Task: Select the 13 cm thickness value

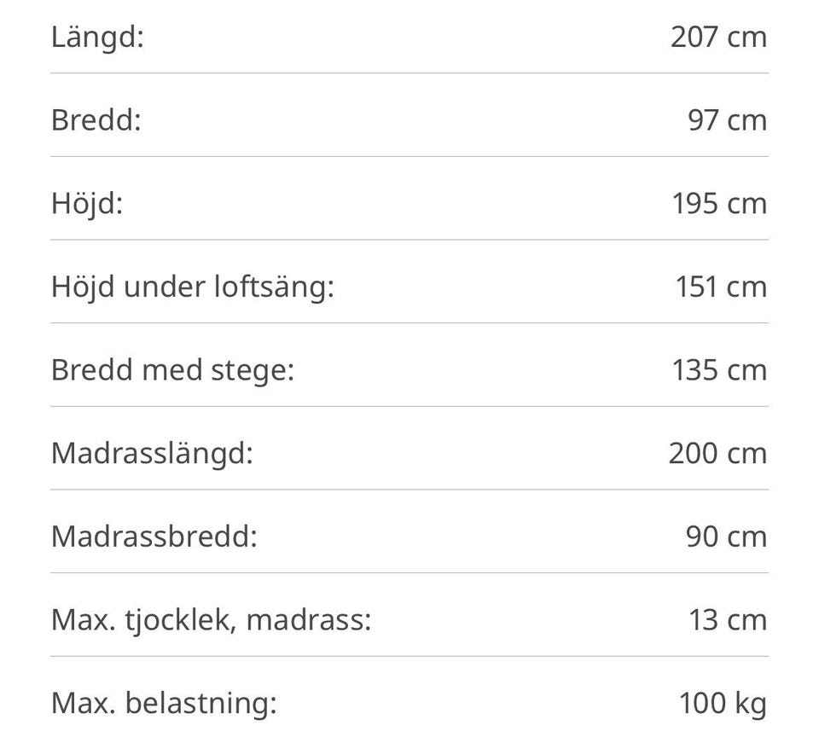Action: (x=728, y=620)
